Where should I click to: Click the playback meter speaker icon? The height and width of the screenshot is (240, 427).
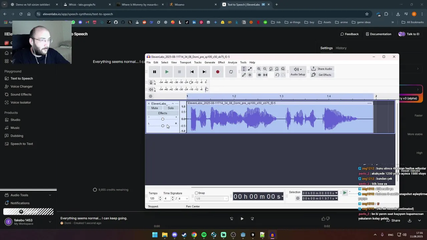151,89
